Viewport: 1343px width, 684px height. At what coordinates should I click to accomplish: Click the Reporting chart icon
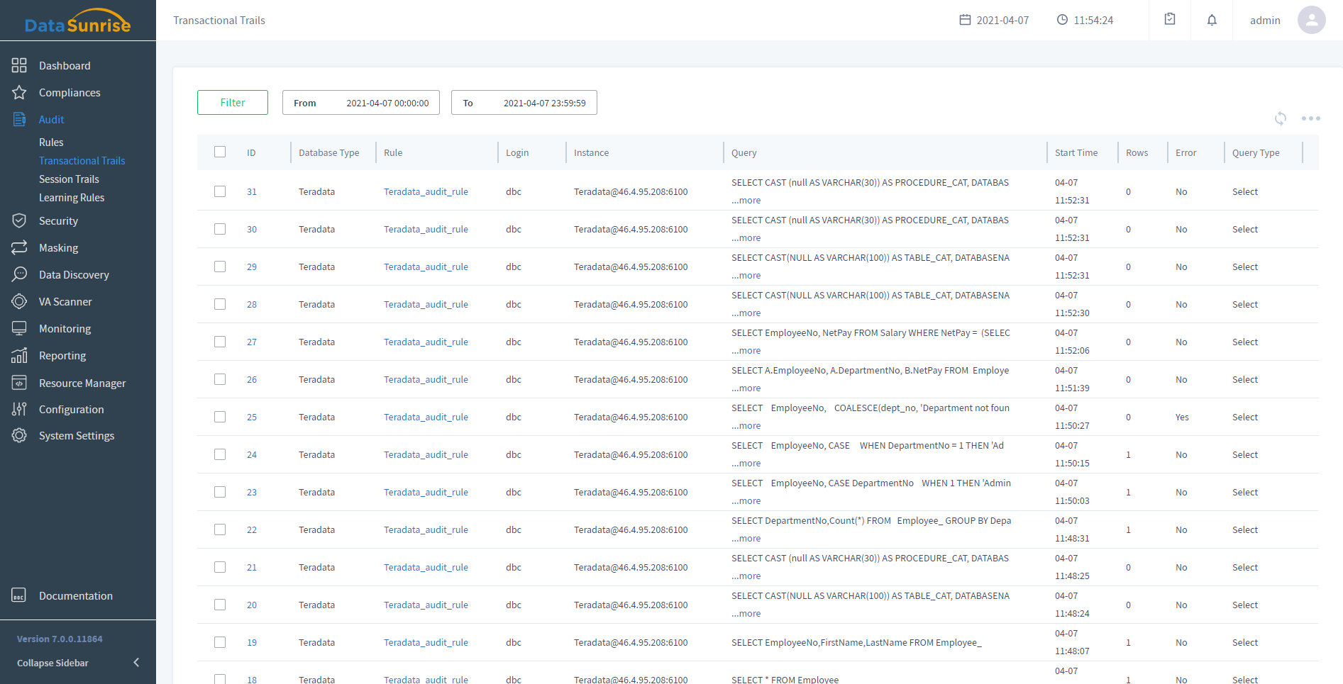pyautogui.click(x=19, y=356)
